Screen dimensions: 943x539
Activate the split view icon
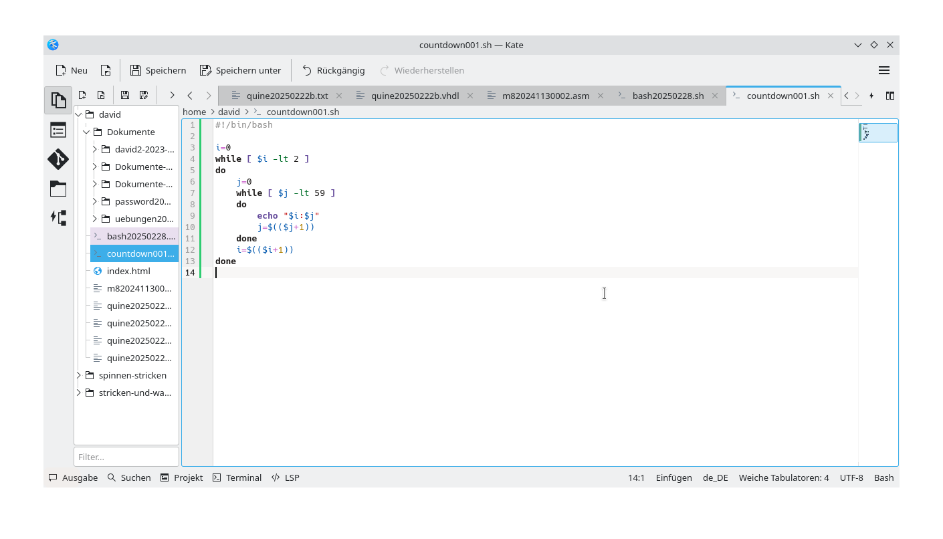tap(890, 96)
